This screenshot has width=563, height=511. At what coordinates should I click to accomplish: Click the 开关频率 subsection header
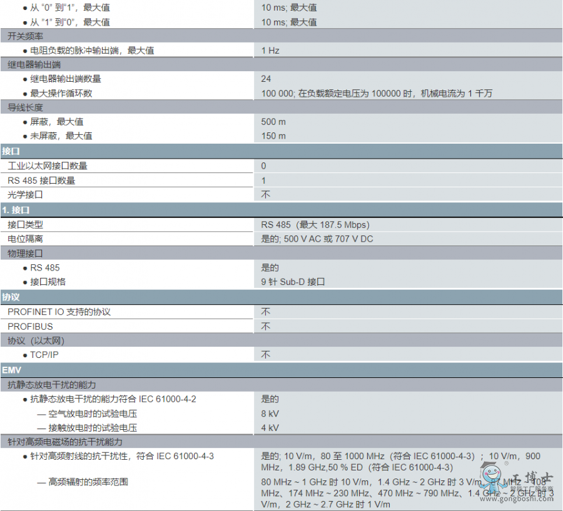pos(25,36)
